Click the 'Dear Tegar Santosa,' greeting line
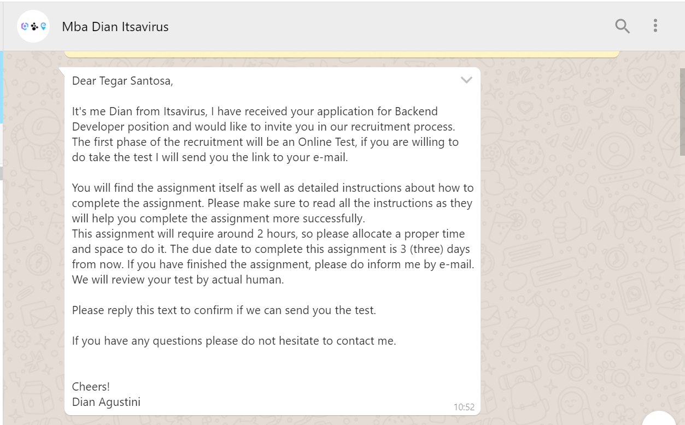Screen dimensions: 685x425 point(122,81)
